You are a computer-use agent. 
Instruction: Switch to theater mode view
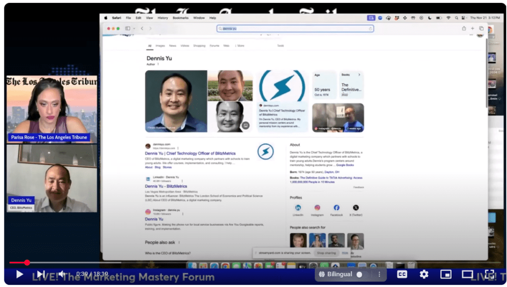coord(467,274)
